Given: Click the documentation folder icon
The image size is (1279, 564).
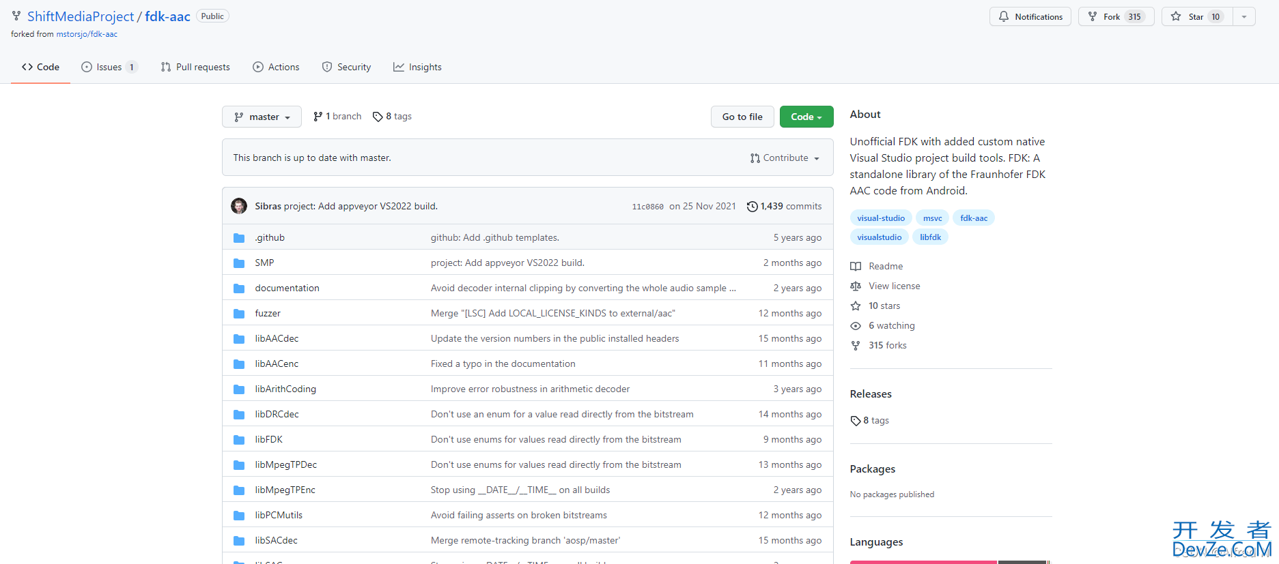Looking at the screenshot, I should [x=239, y=288].
